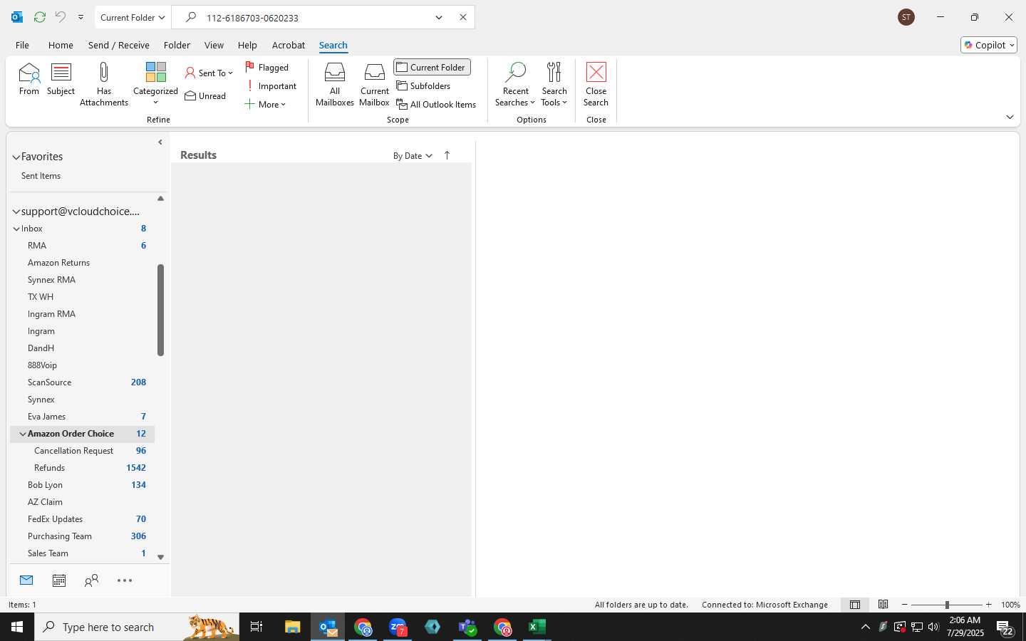
Task: Switch to the Home tab
Action: [x=61, y=45]
